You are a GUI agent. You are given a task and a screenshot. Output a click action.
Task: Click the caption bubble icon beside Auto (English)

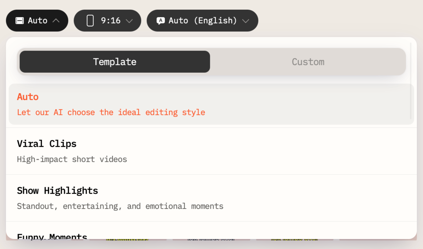(161, 21)
